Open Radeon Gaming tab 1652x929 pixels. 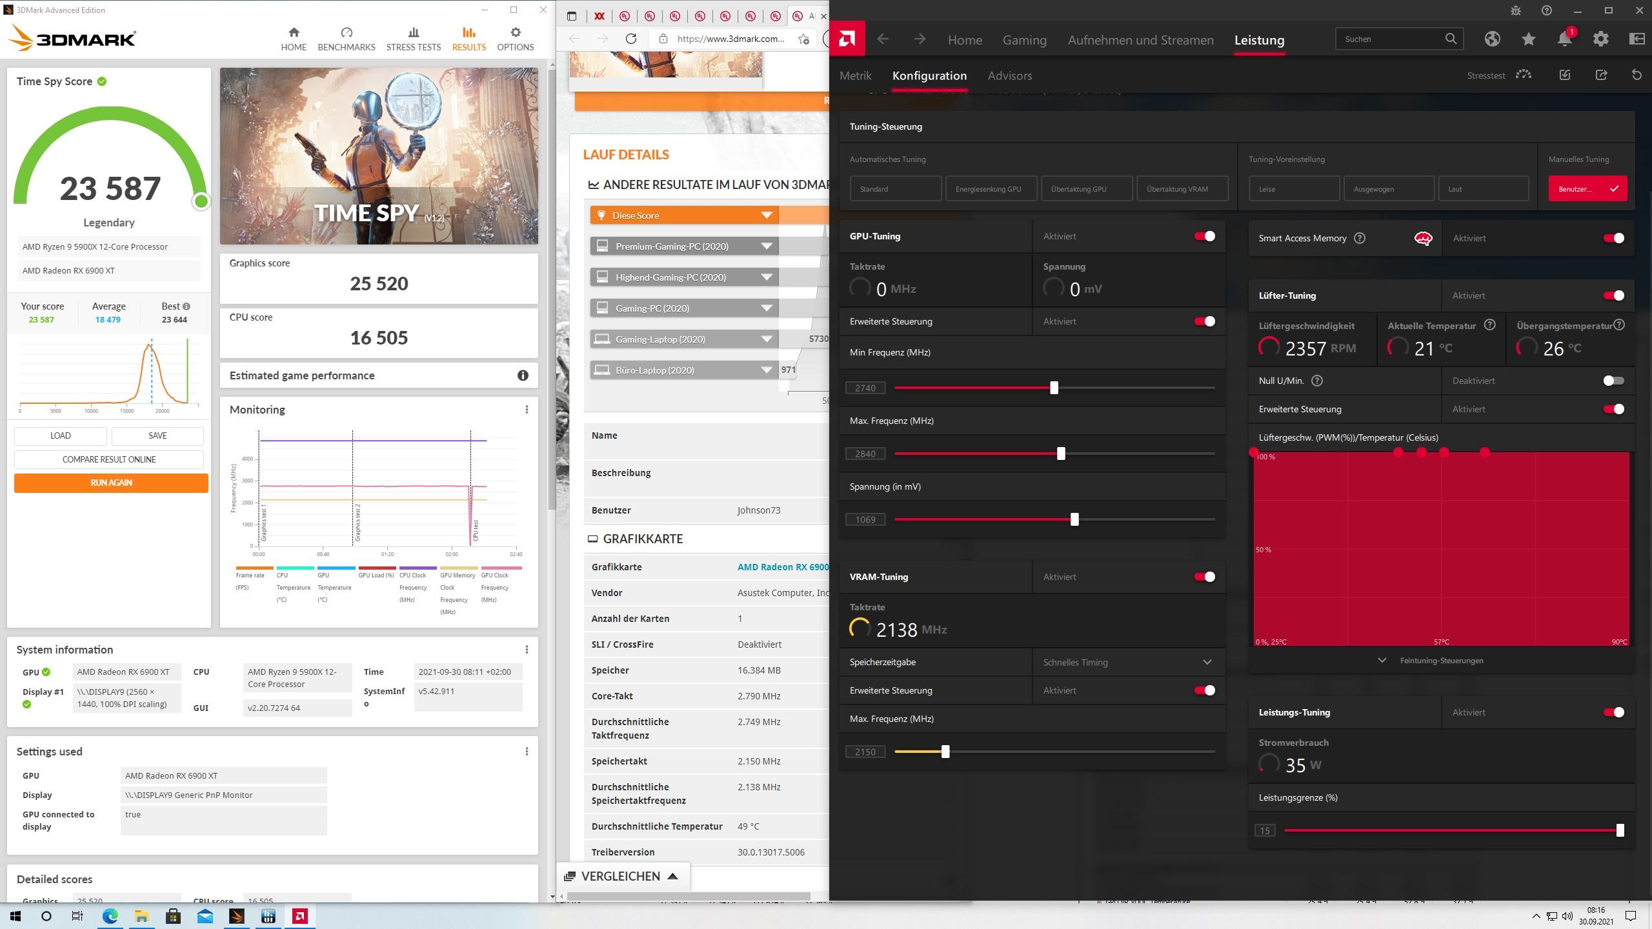pos(1024,40)
